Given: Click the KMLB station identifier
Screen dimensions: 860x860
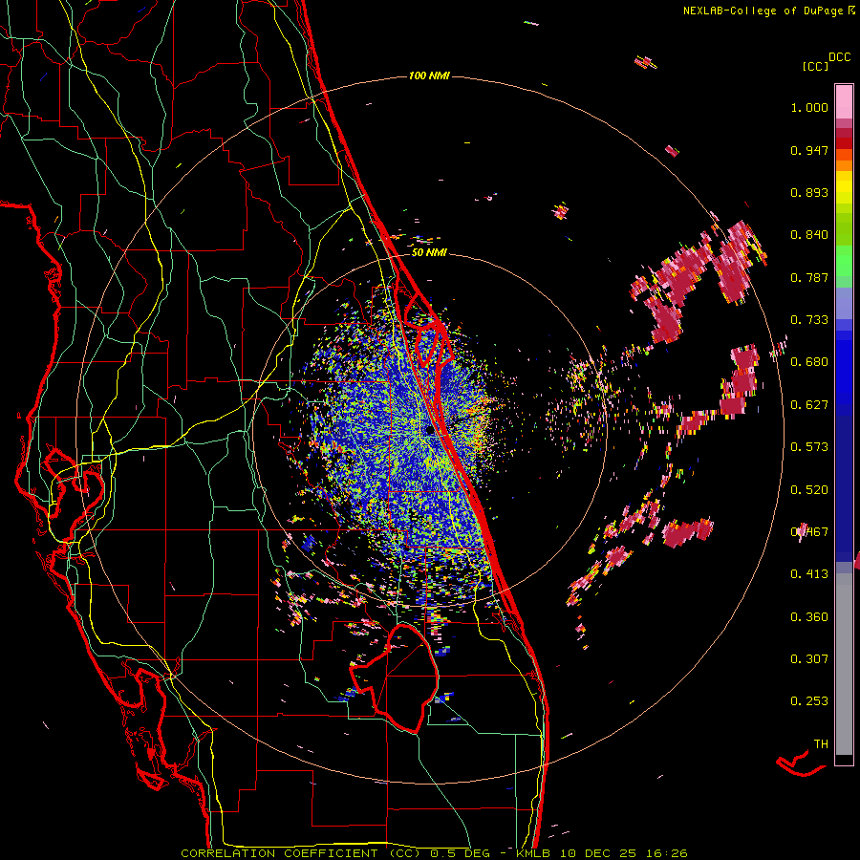Looking at the screenshot, I should pos(535,853).
